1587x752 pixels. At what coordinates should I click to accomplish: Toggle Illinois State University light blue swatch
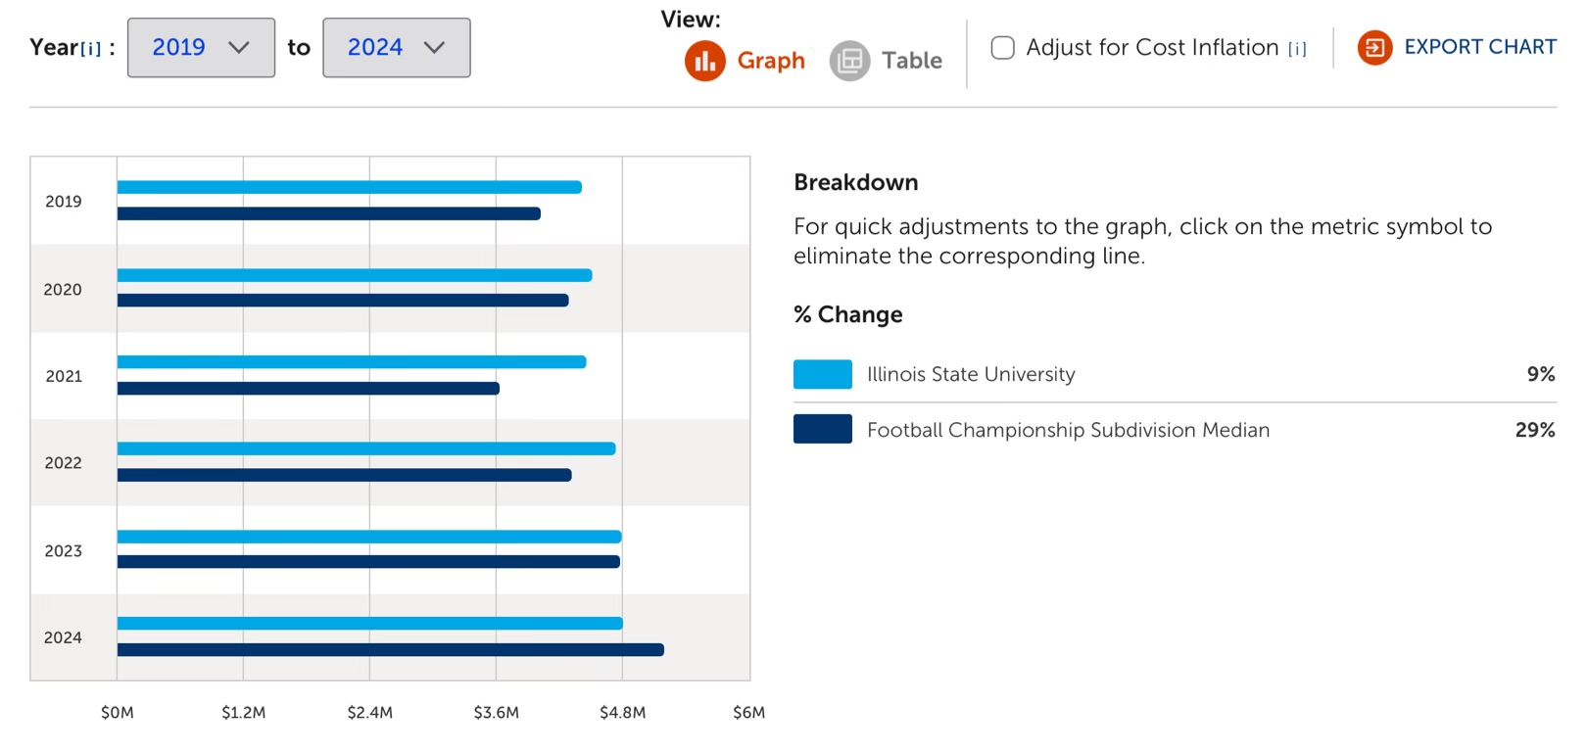(822, 374)
